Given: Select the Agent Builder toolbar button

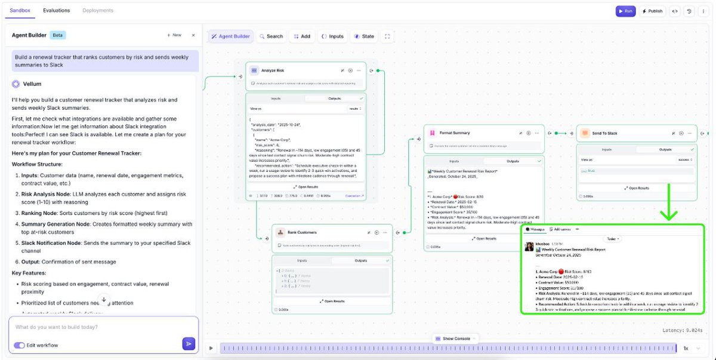Looking at the screenshot, I should (231, 36).
